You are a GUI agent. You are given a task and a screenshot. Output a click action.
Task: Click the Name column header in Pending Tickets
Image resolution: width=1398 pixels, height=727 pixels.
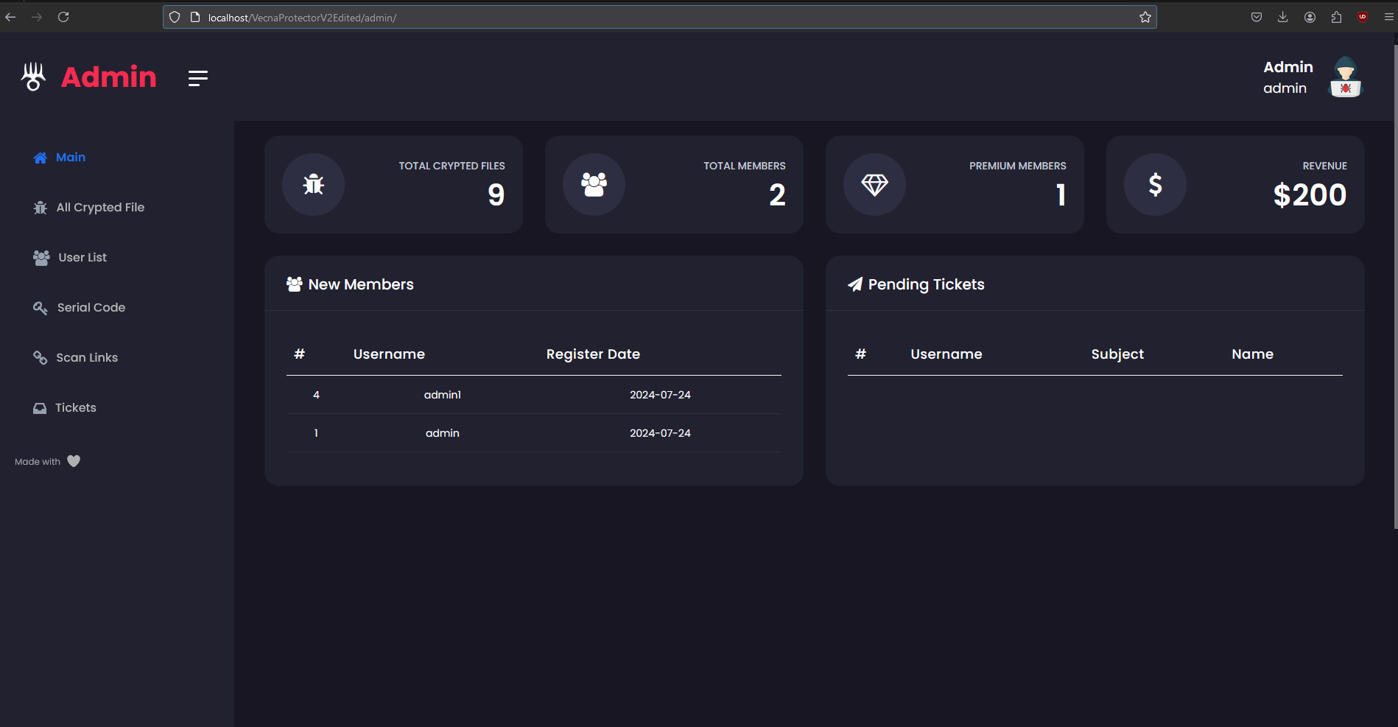(x=1252, y=354)
